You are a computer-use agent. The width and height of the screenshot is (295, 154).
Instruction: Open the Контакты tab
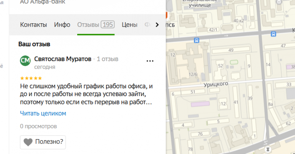33,25
